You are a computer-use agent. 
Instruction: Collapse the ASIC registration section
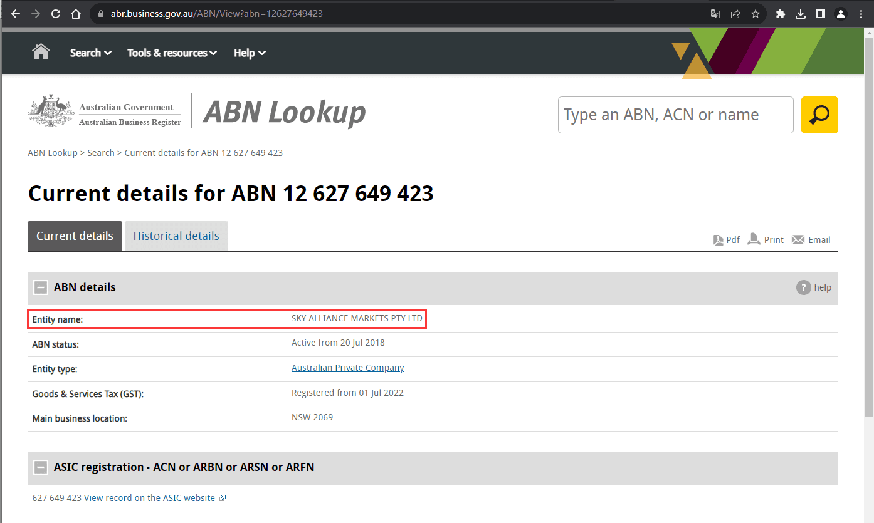pos(41,467)
